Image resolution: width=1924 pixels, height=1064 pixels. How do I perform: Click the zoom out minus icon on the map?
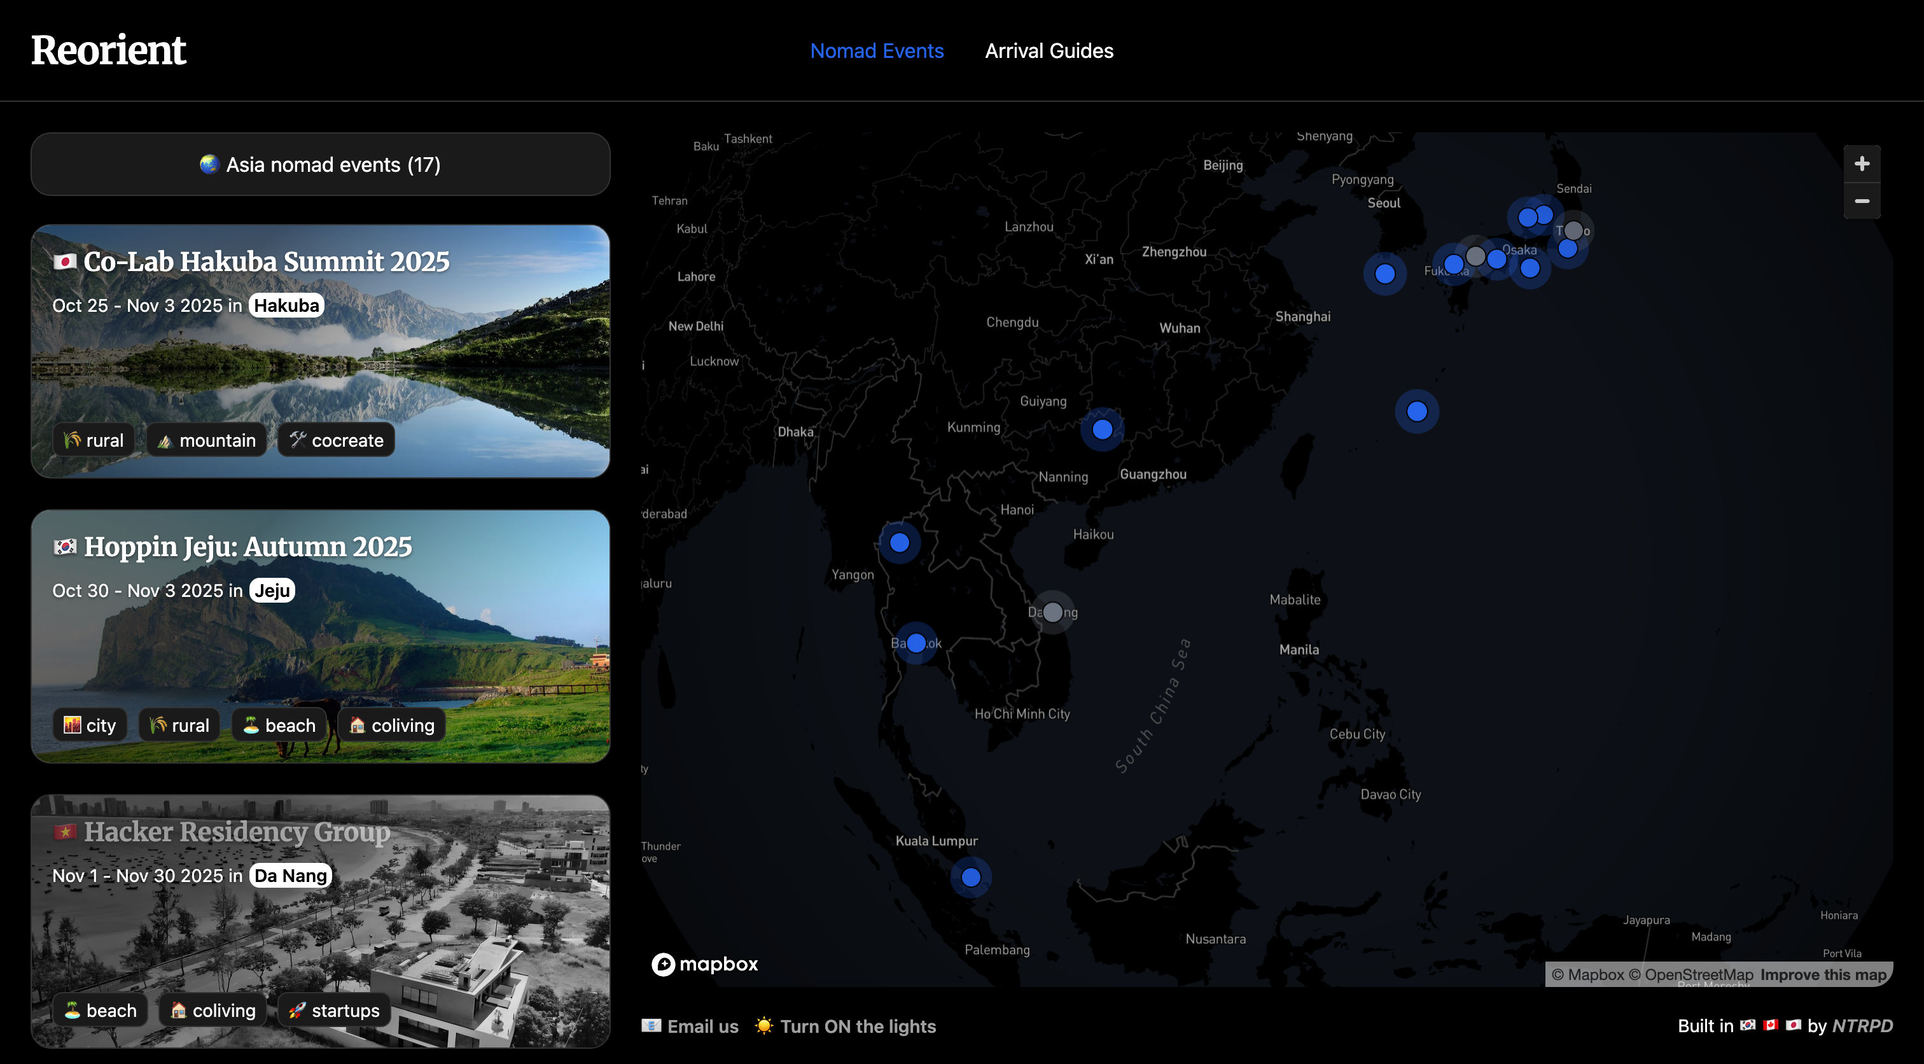1862,201
